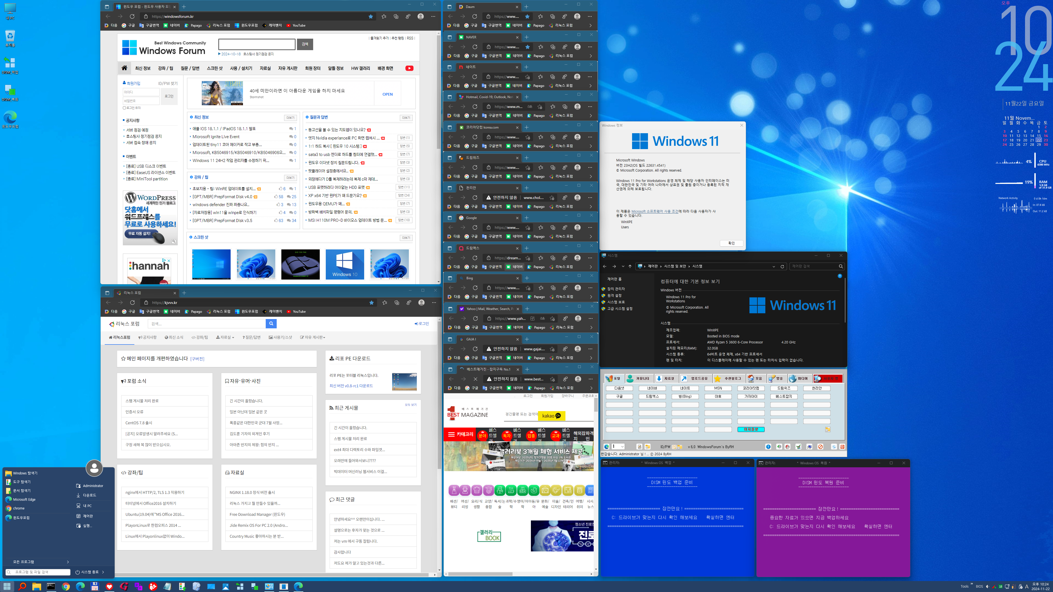Image resolution: width=1053 pixels, height=592 pixels.
Task: Open the red magnifier search on the taskbar
Action: (22, 586)
